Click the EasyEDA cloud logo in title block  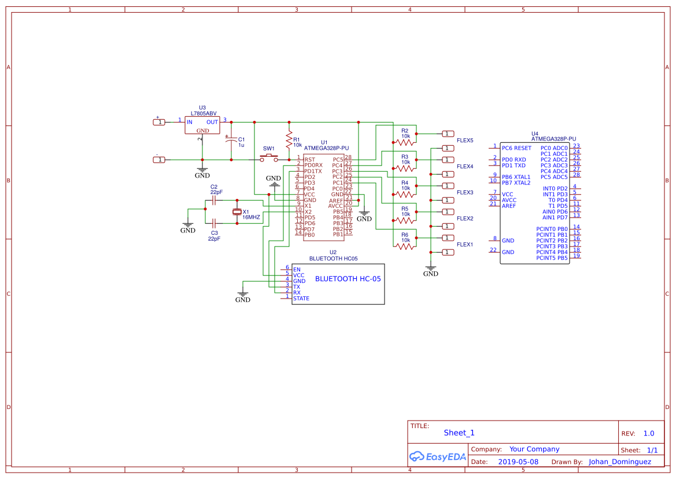[x=438, y=456]
